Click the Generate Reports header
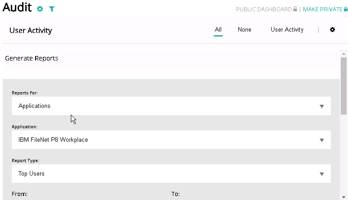This screenshot has width=348, height=200. pos(32,58)
